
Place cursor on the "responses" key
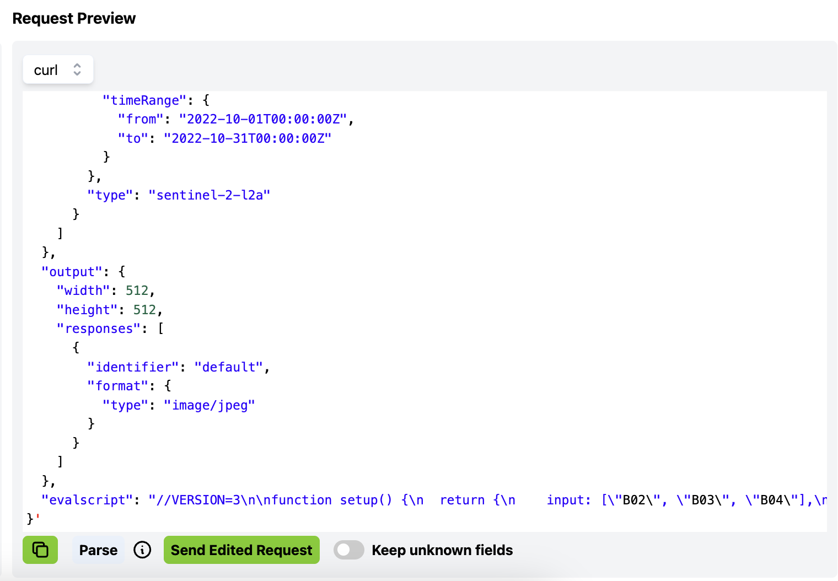[99, 329]
